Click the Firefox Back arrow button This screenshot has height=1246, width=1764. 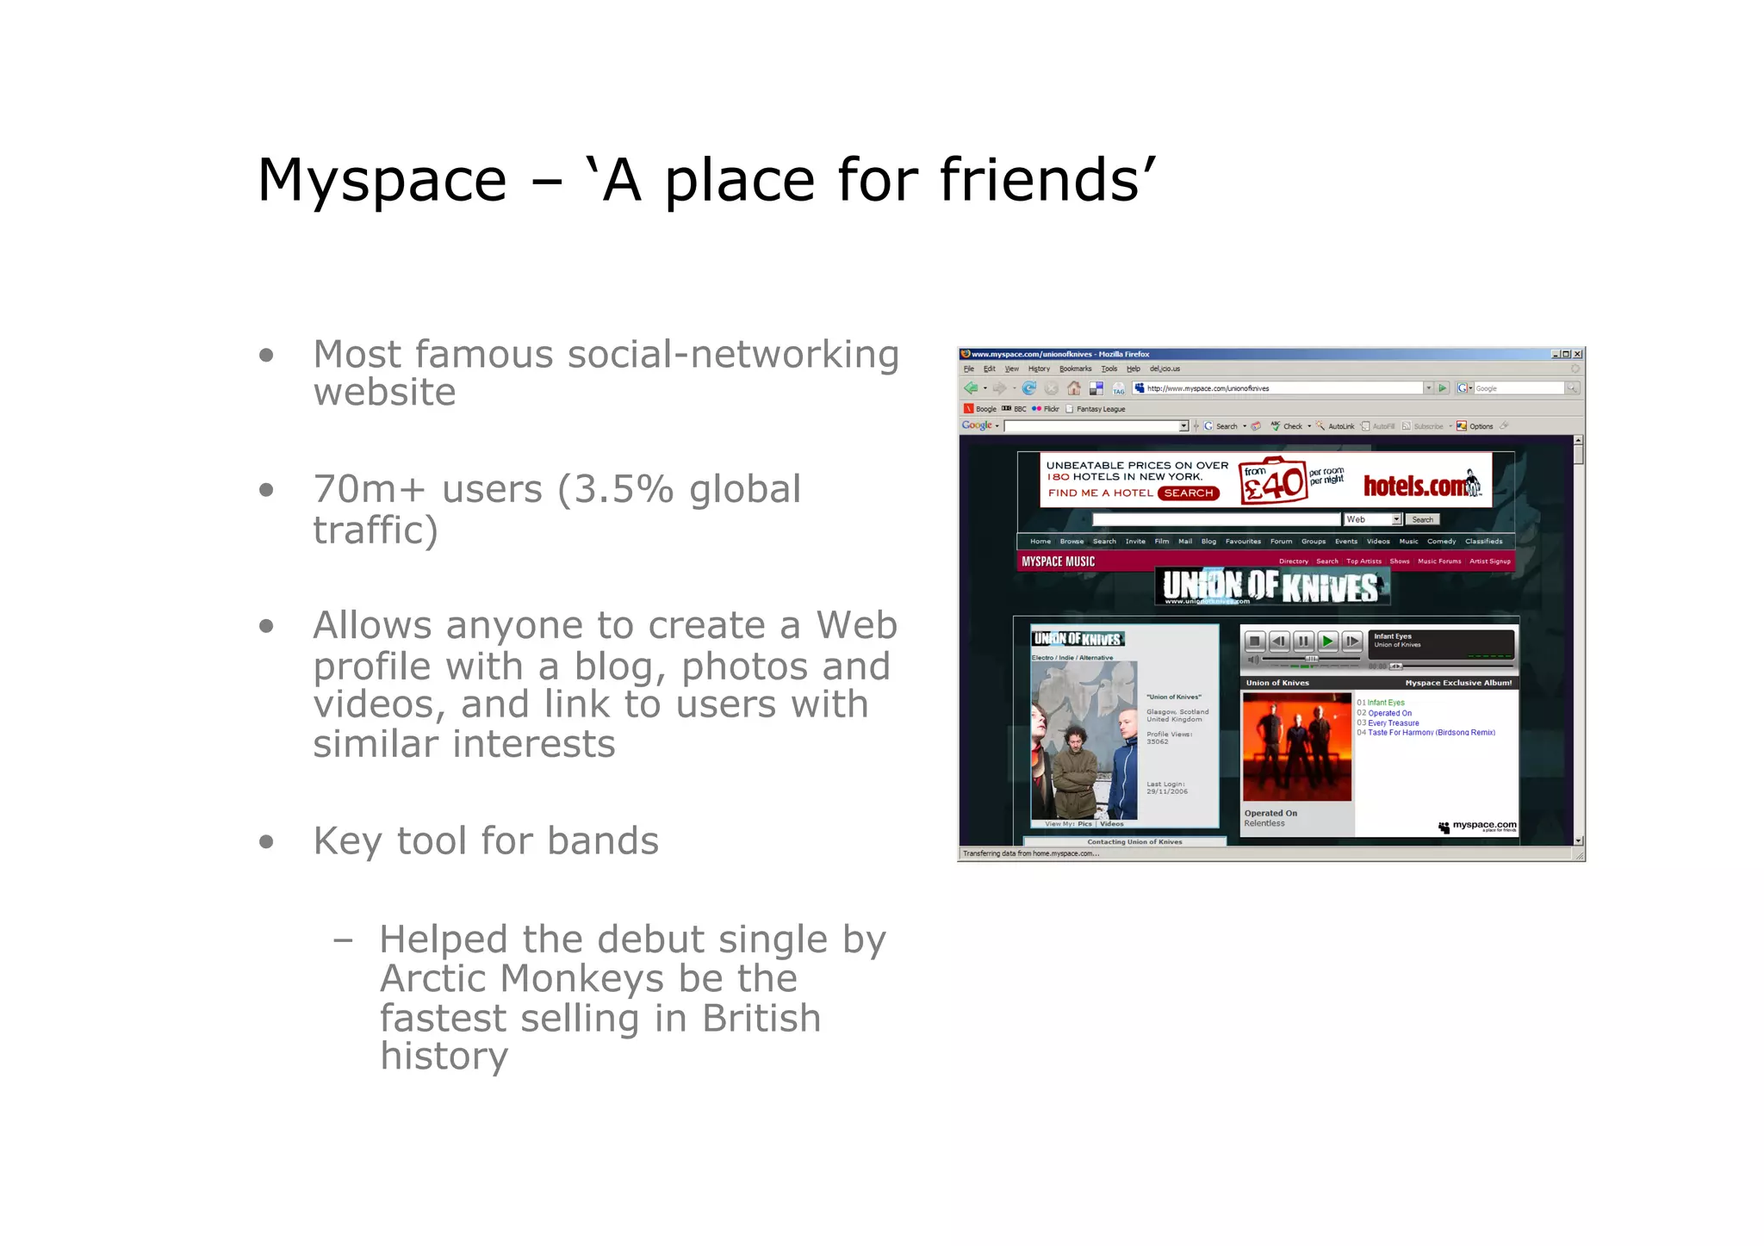[x=971, y=388]
